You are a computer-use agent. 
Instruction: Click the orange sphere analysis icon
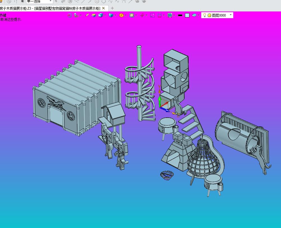click(121, 15)
